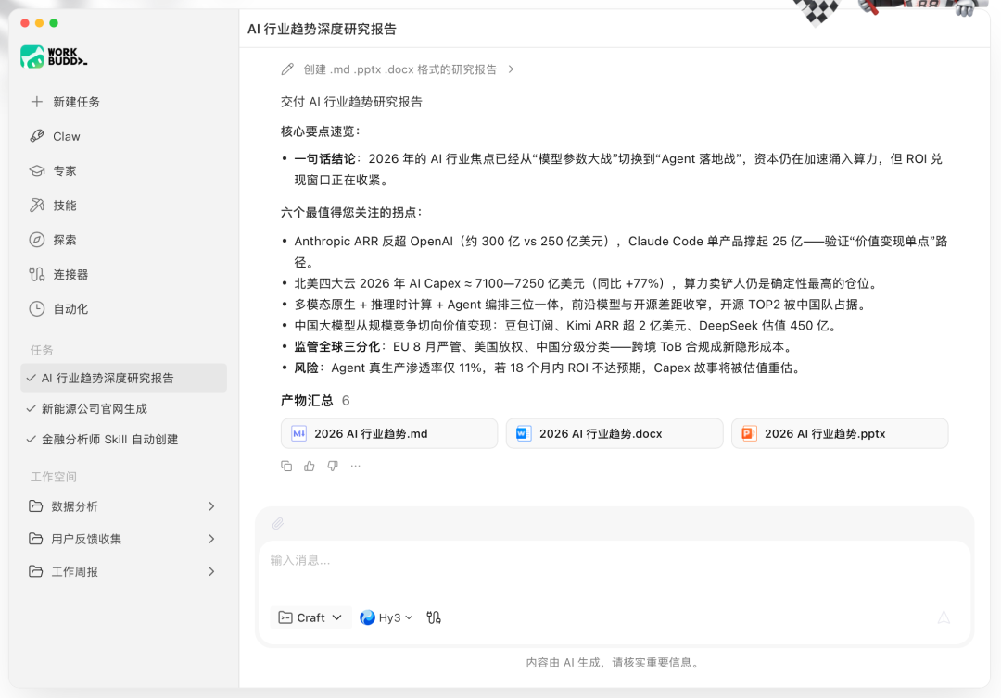Expand the 数据分析 workspace chevron
The height and width of the screenshot is (698, 1001).
tap(211, 506)
